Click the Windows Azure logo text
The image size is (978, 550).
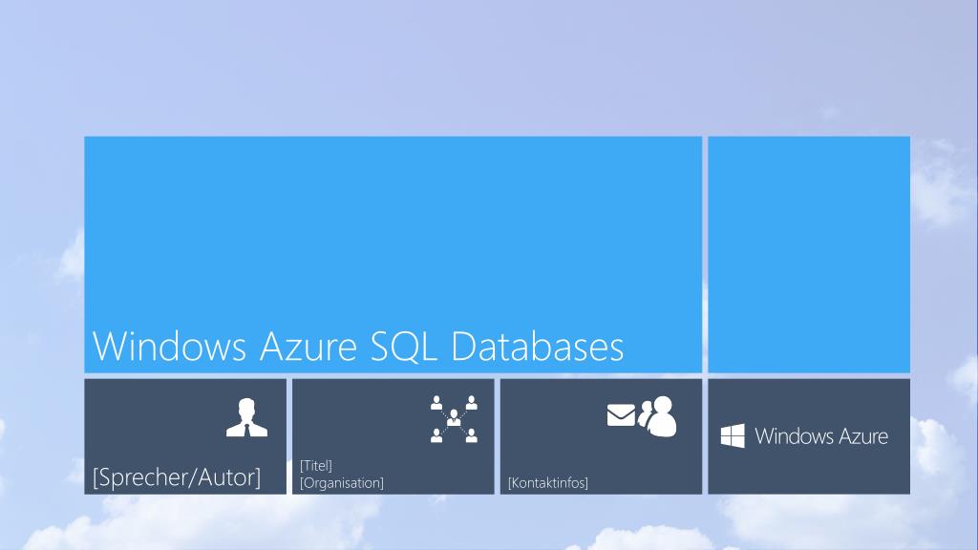click(820, 435)
